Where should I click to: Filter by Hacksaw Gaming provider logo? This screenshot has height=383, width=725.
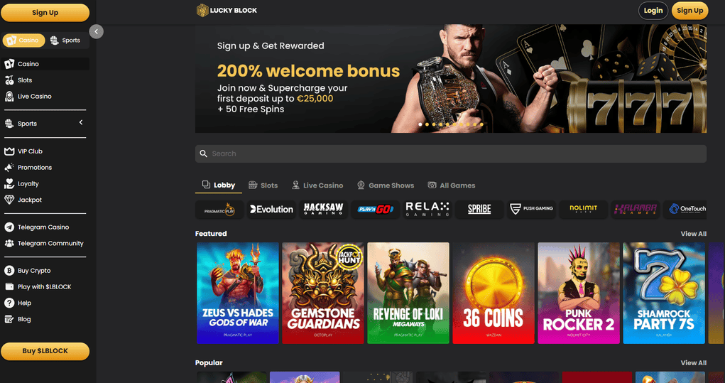click(323, 210)
